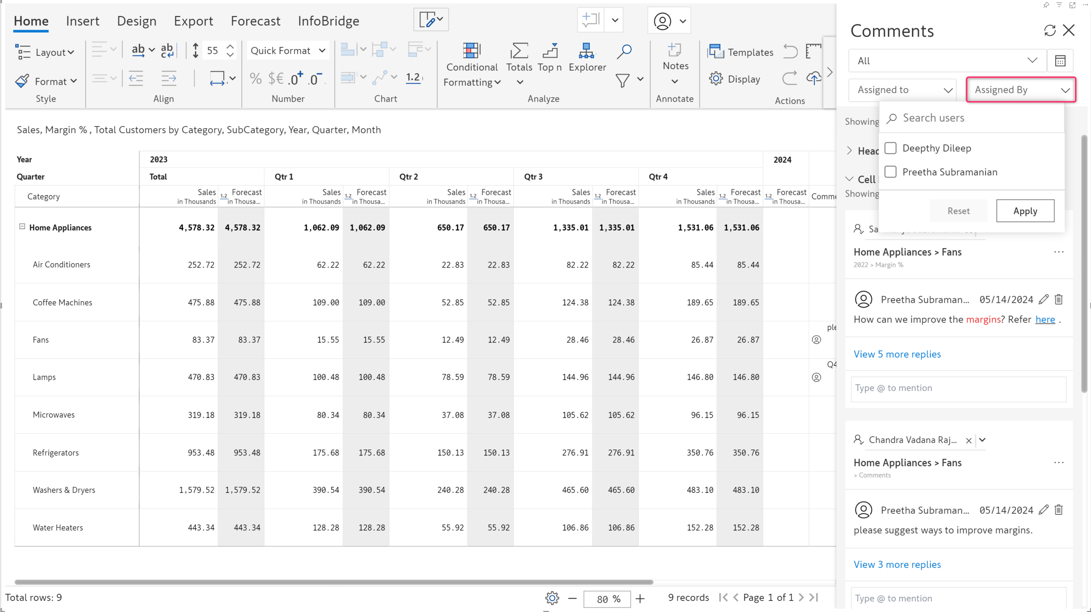Open the Templates gallery
The height and width of the screenshot is (612, 1091).
coord(741,52)
